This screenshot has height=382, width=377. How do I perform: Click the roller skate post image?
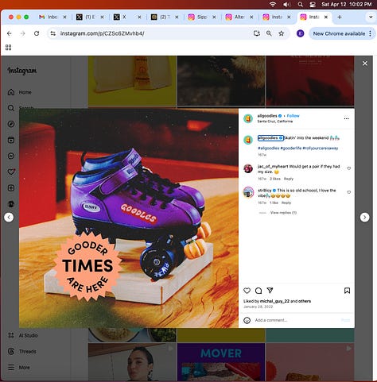pyautogui.click(x=129, y=218)
